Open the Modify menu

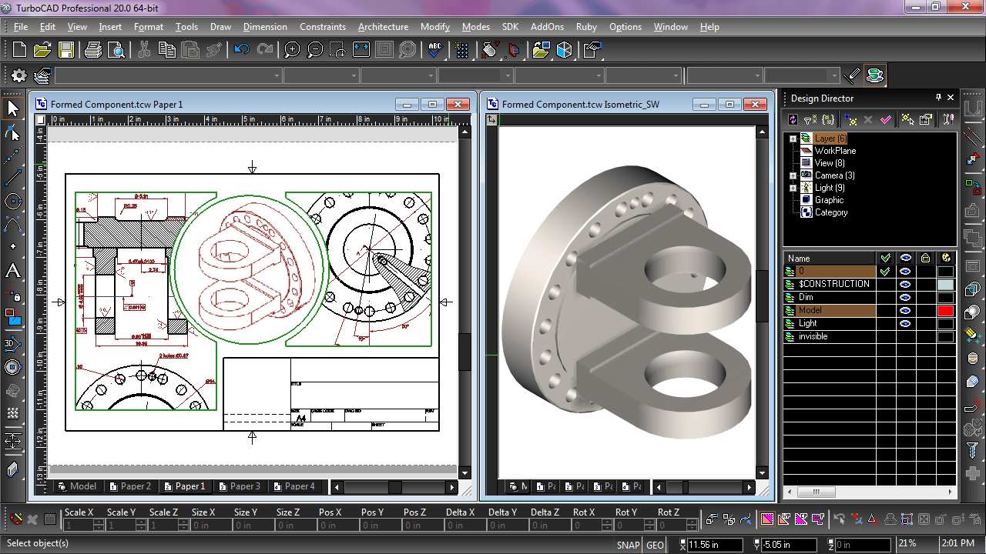point(434,26)
